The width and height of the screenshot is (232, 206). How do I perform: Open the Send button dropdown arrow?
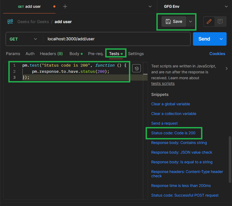[x=221, y=39]
